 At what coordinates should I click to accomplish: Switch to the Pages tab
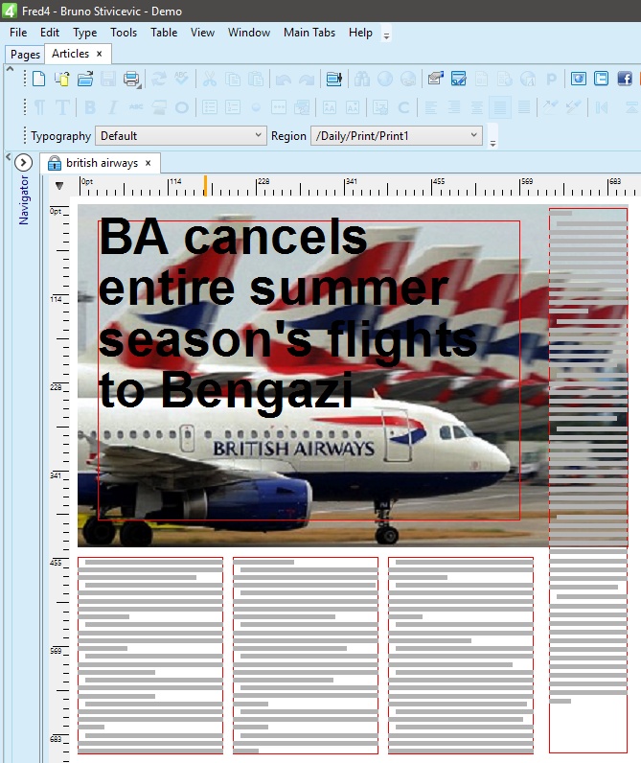click(x=25, y=54)
